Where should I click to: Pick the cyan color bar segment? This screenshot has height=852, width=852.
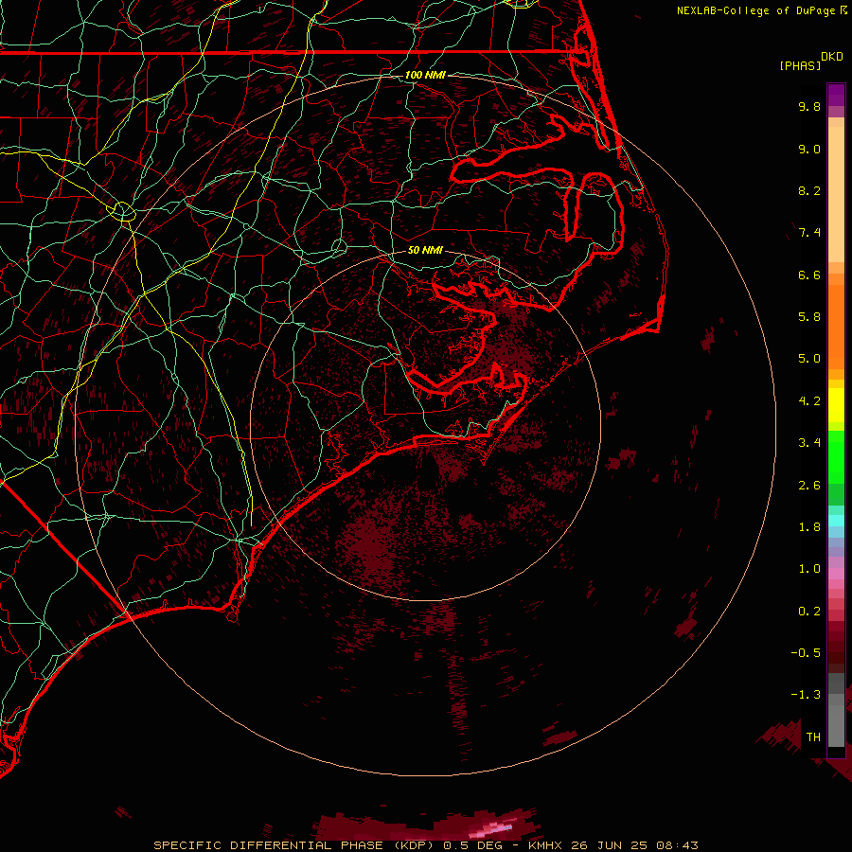836,521
